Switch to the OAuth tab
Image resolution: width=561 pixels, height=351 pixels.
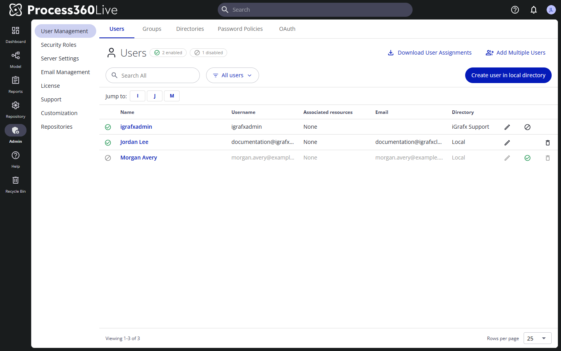287,29
